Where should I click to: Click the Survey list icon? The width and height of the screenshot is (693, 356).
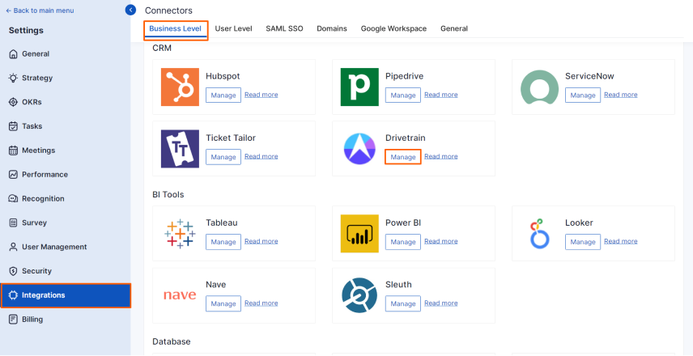pos(13,222)
